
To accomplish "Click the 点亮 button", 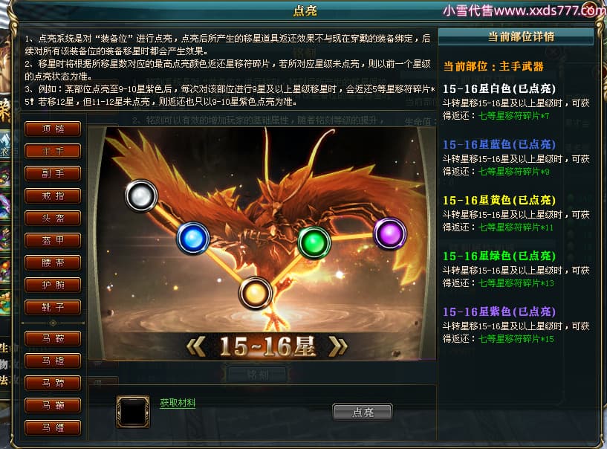I will (363, 412).
